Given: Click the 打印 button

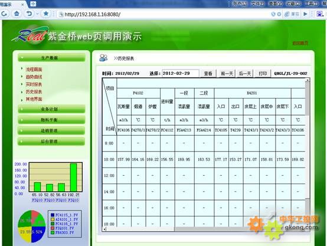Looking at the screenshot, I should pos(263,73).
